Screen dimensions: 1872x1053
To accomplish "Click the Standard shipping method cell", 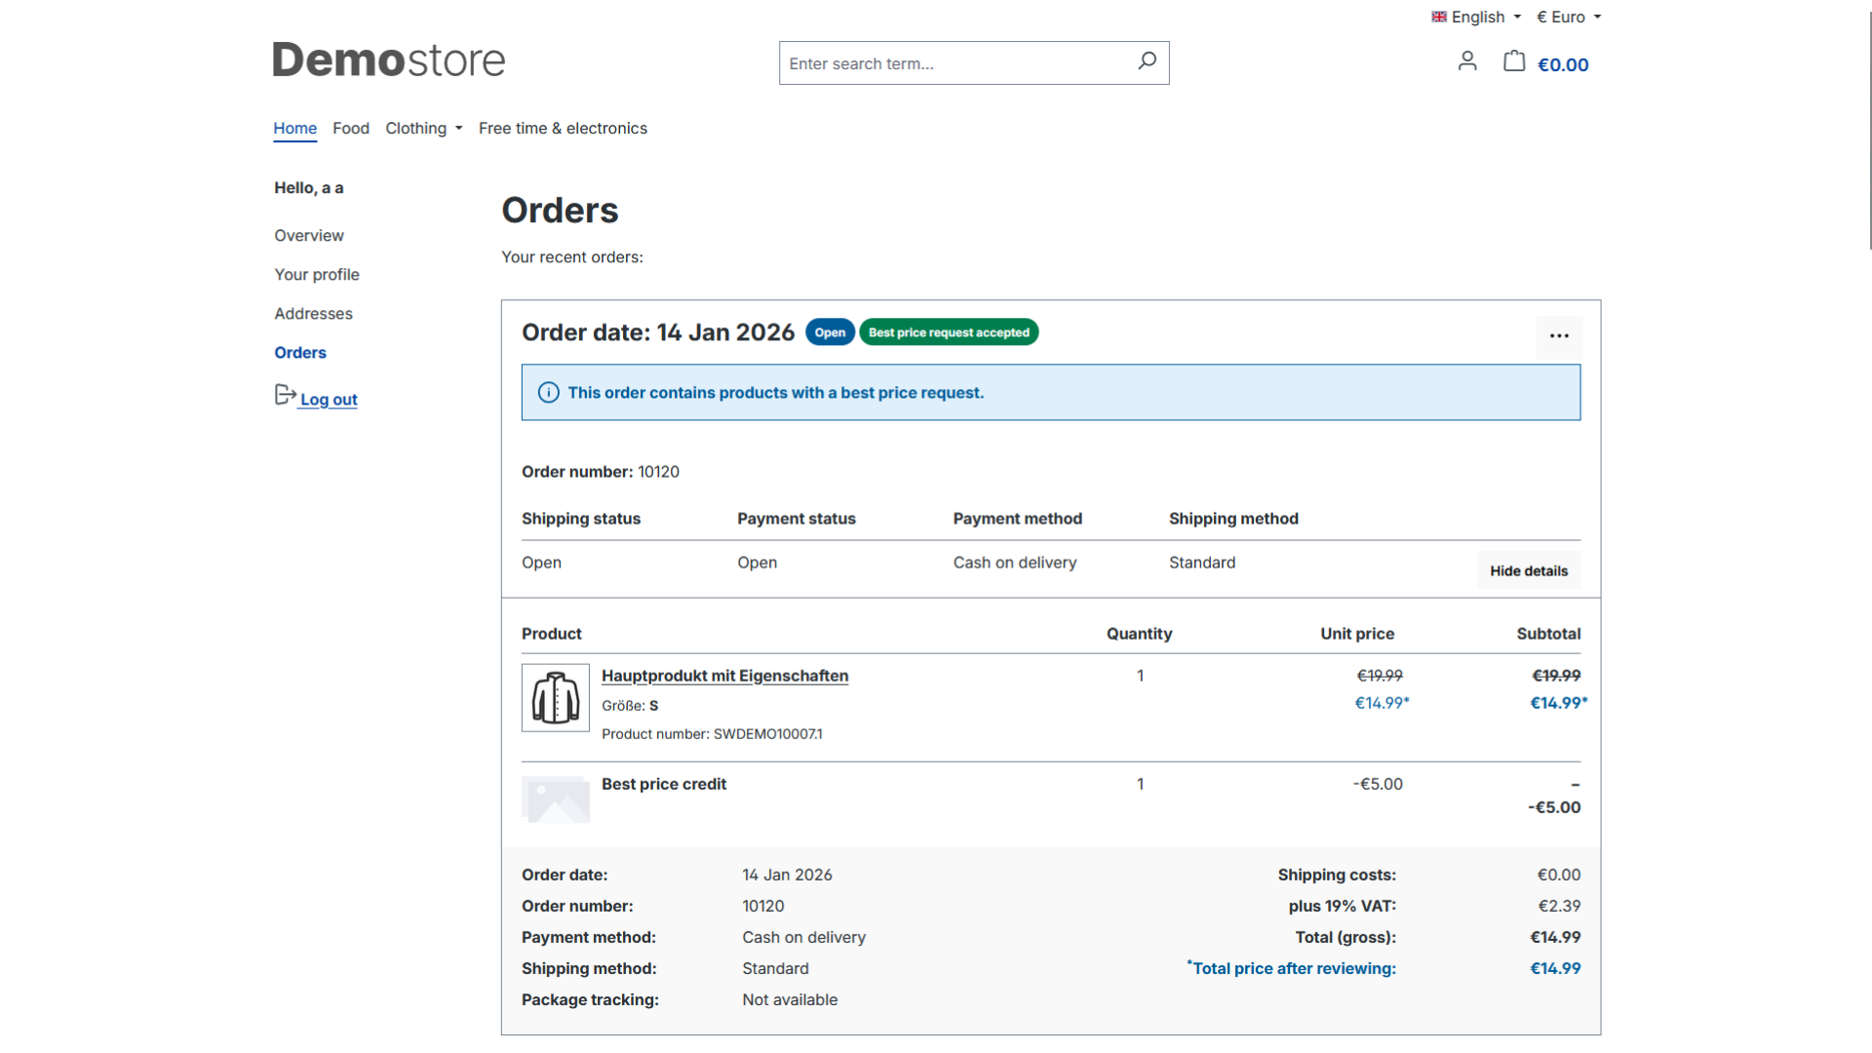I will tap(1202, 563).
